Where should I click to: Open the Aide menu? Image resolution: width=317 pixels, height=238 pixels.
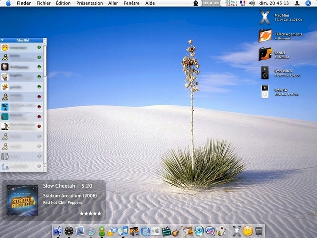(150, 3)
